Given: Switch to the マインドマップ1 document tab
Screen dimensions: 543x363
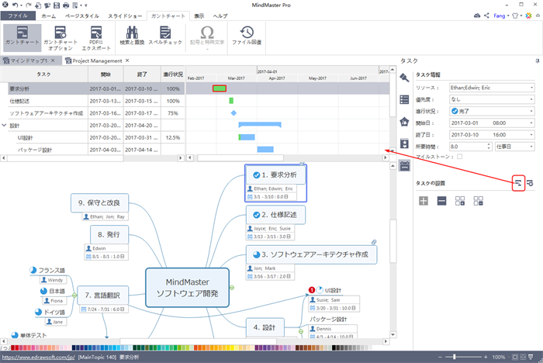Looking at the screenshot, I should pos(31,60).
